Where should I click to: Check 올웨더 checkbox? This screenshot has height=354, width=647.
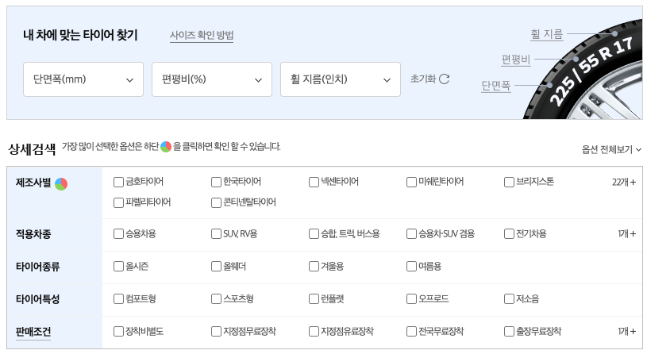(x=216, y=267)
